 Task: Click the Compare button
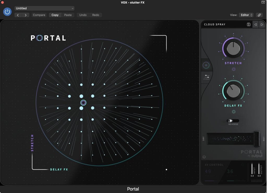tap(39, 15)
